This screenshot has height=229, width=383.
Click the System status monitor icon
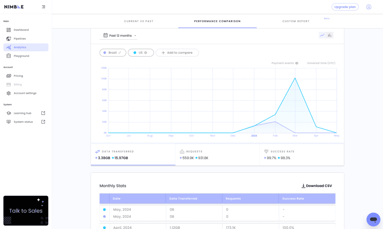tap(9, 122)
